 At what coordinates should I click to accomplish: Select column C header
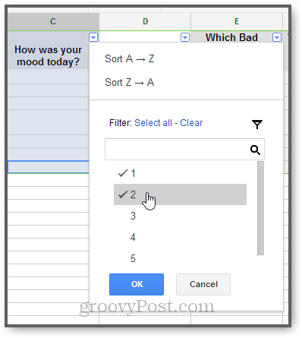[53, 21]
